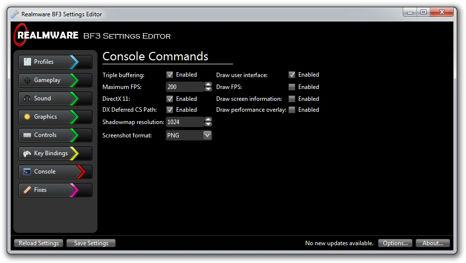The height and width of the screenshot is (263, 466).
Task: Select the Console section
Action: coord(55,172)
